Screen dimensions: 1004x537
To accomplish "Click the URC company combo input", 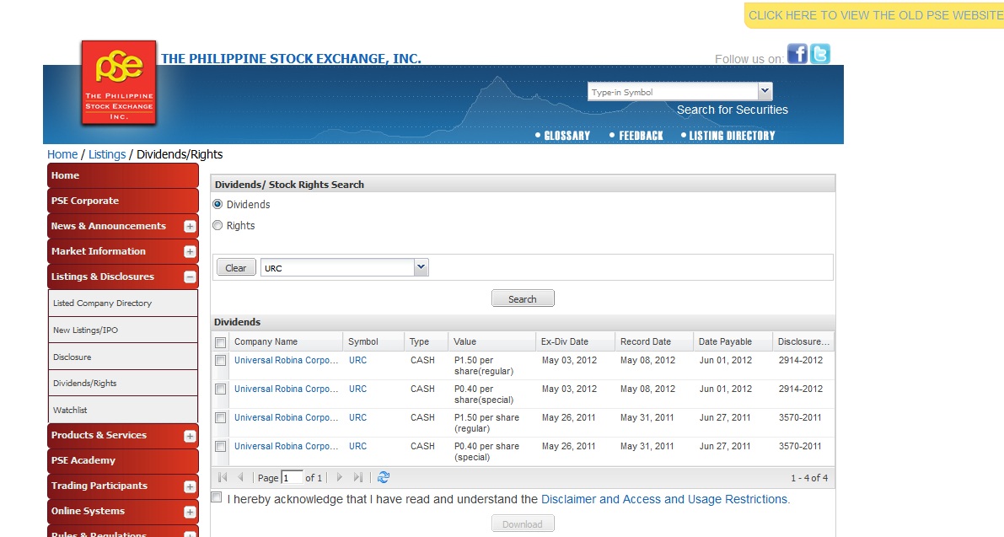I will [x=337, y=267].
